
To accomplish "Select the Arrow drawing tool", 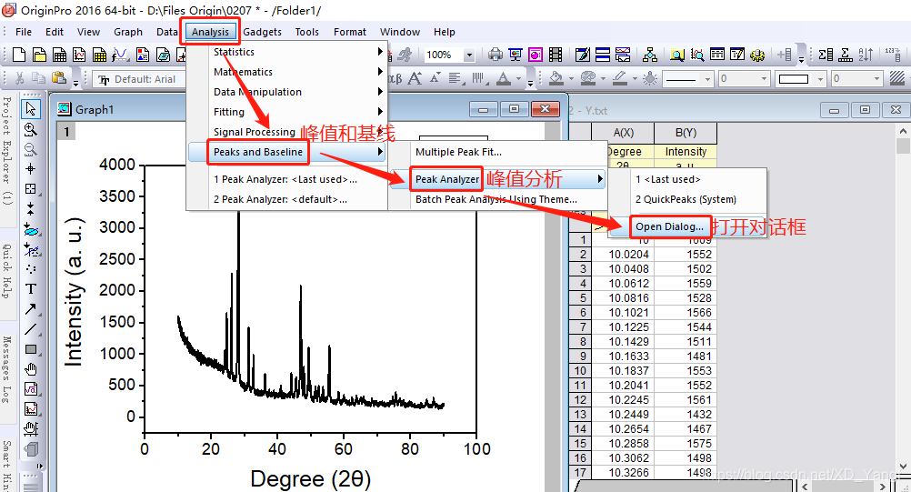I will (31, 309).
